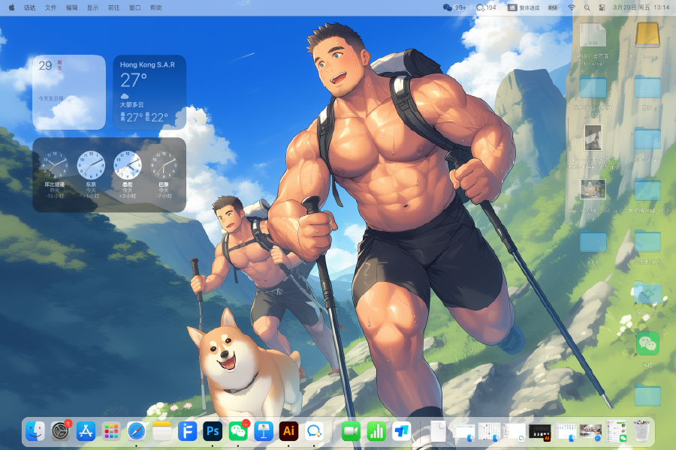The image size is (676, 450).
Task: Open Control Center in menu bar
Action: click(x=602, y=7)
